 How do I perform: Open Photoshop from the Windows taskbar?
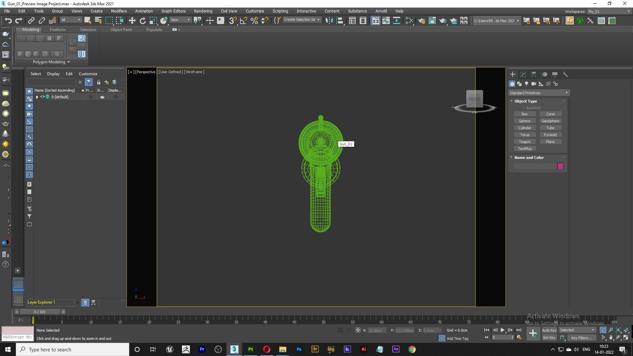pyautogui.click(x=299, y=349)
